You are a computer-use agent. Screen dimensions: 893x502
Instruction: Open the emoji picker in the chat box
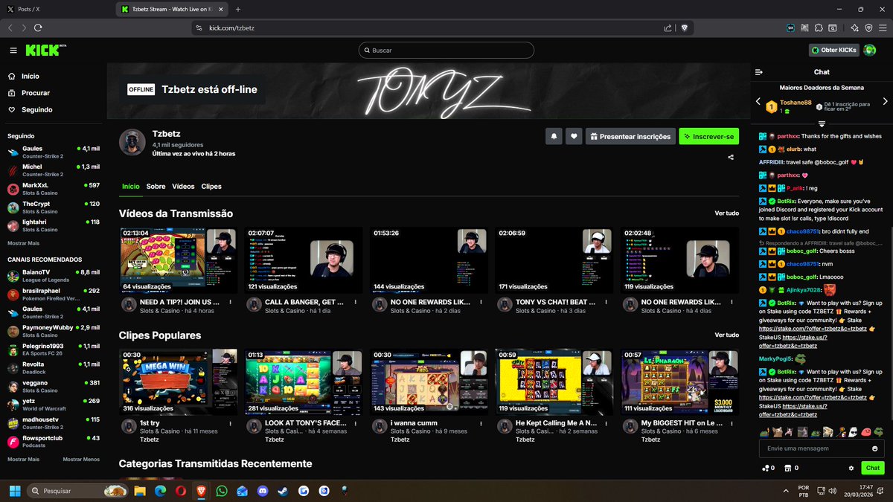875,448
